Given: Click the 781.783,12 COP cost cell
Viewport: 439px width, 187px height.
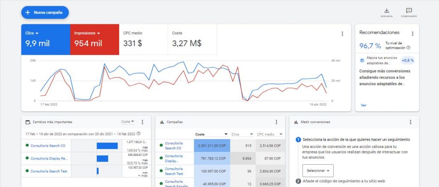Looking at the screenshot, I should pyautogui.click(x=212, y=158).
